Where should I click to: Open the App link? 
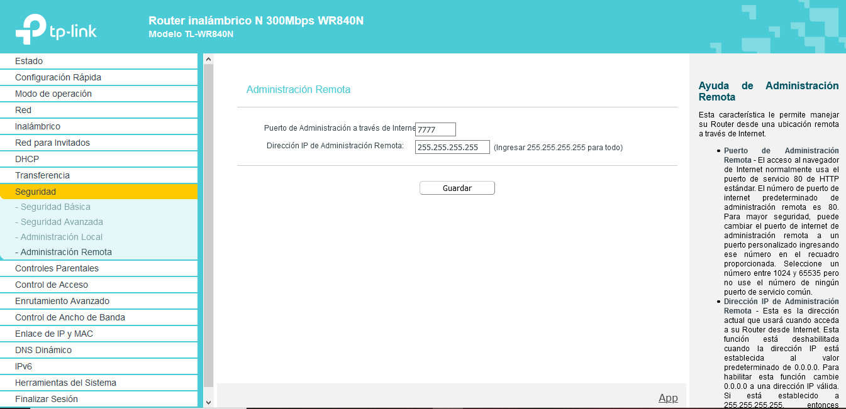click(x=668, y=398)
